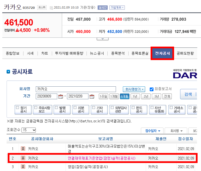Click the current price 461,500

point(19,22)
